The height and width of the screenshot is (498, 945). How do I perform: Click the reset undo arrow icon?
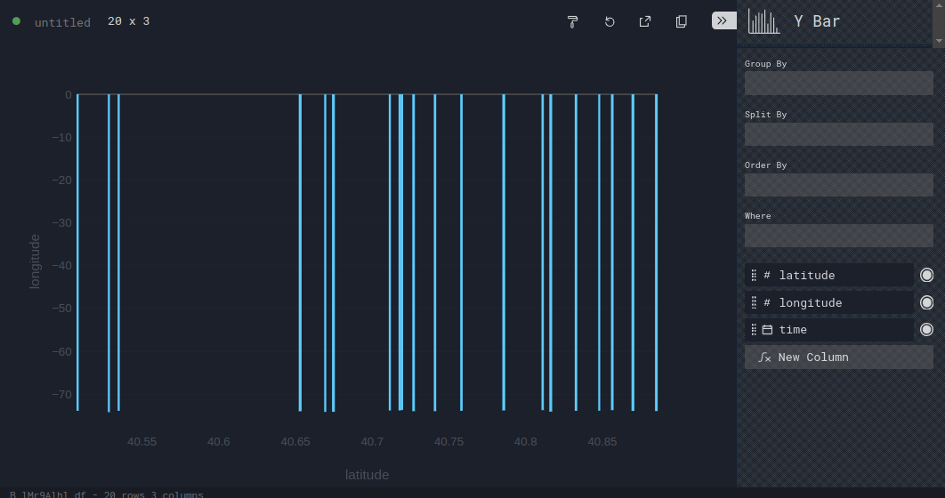coord(610,21)
